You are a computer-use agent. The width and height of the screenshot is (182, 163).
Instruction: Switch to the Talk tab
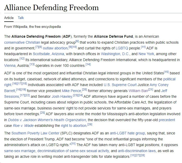tap(21, 18)
